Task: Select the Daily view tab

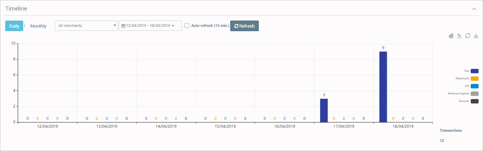Action: [x=14, y=26]
